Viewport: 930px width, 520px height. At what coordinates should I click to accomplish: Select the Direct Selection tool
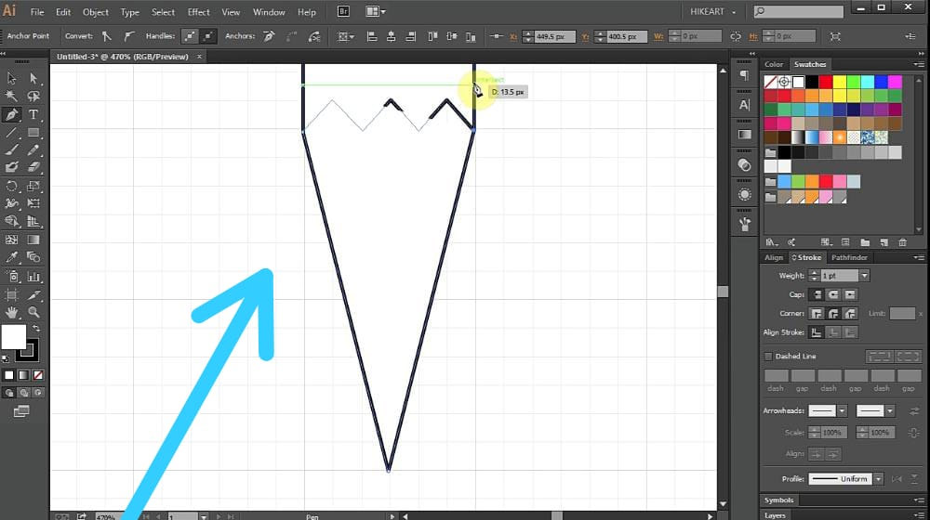33,78
